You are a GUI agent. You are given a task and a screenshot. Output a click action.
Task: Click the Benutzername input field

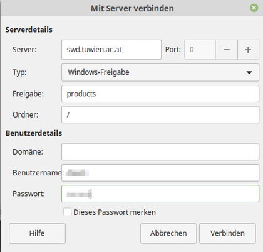[x=160, y=173]
